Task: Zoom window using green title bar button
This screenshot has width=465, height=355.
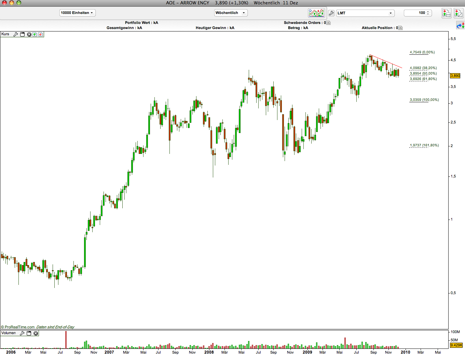Action: (19, 3)
